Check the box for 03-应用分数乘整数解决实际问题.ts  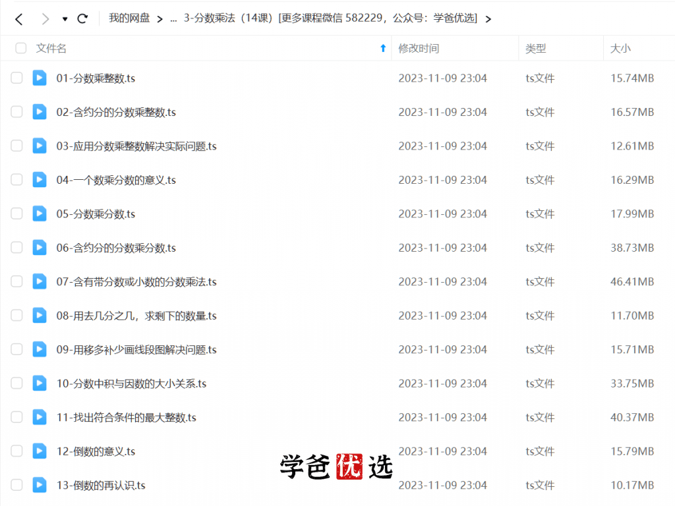point(16,146)
